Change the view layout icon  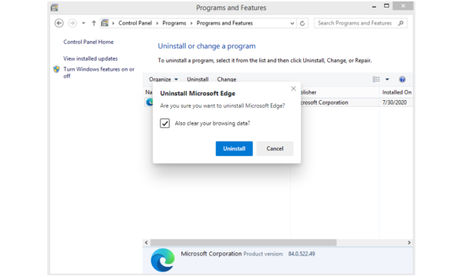(377, 79)
